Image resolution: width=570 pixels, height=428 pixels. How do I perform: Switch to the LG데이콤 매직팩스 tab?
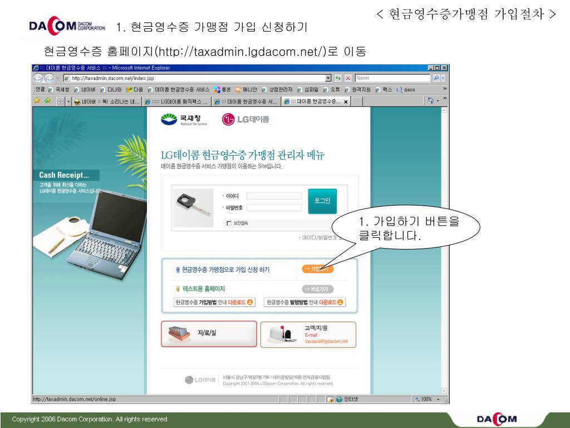coord(176,102)
